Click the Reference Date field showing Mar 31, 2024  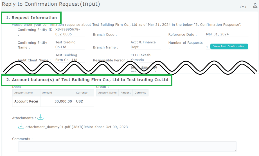pyautogui.click(x=227, y=34)
